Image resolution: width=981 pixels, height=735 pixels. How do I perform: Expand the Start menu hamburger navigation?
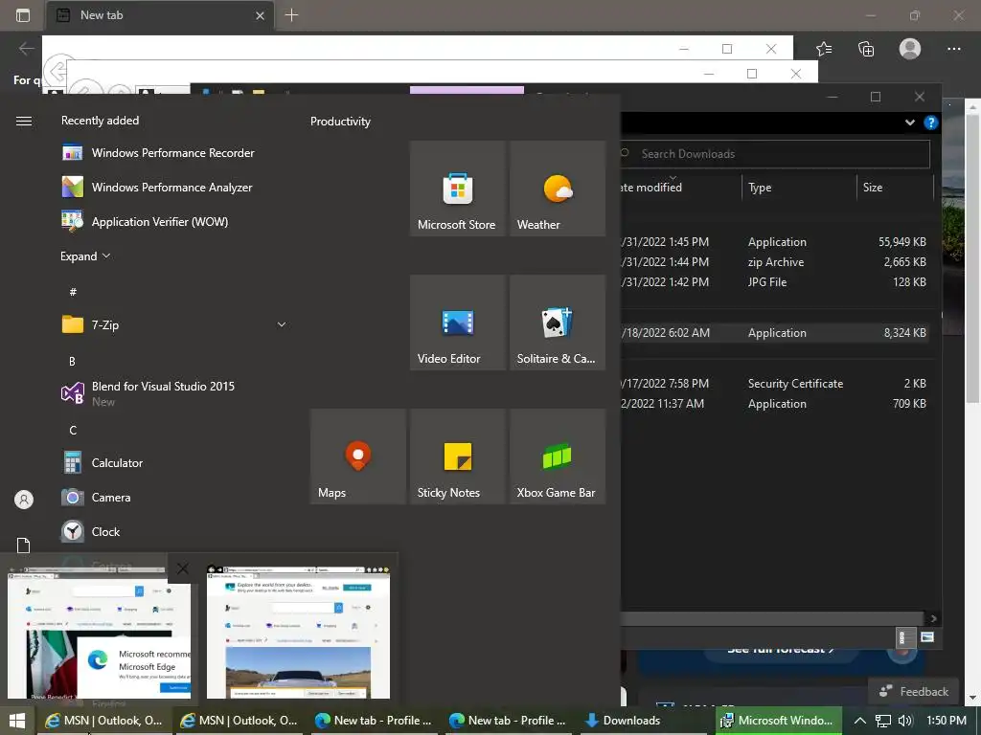pos(24,121)
